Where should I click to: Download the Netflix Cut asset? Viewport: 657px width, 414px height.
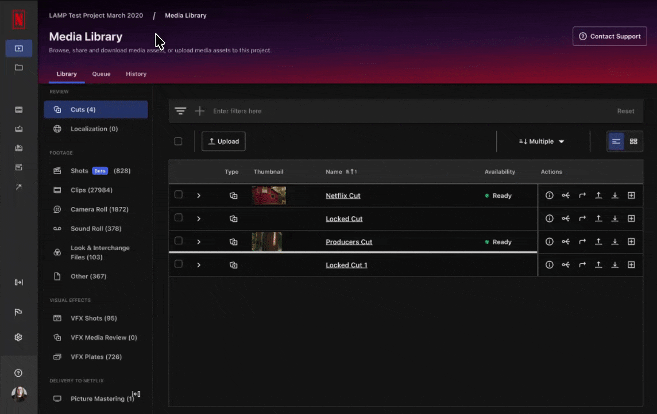[x=615, y=195]
